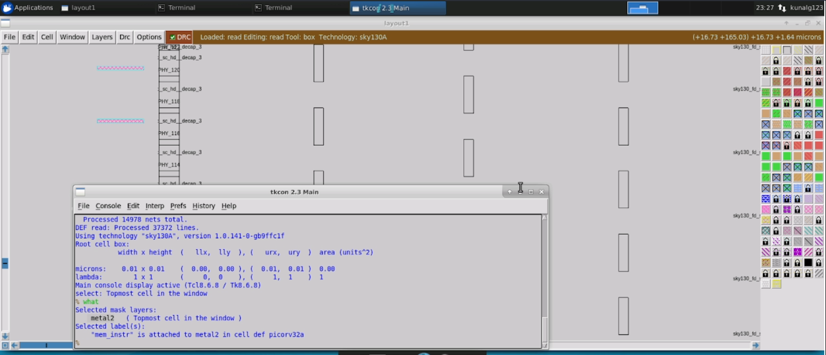Click the blue thumb of the layout vertical scrollbar
This screenshot has width=826, height=355.
[5, 263]
